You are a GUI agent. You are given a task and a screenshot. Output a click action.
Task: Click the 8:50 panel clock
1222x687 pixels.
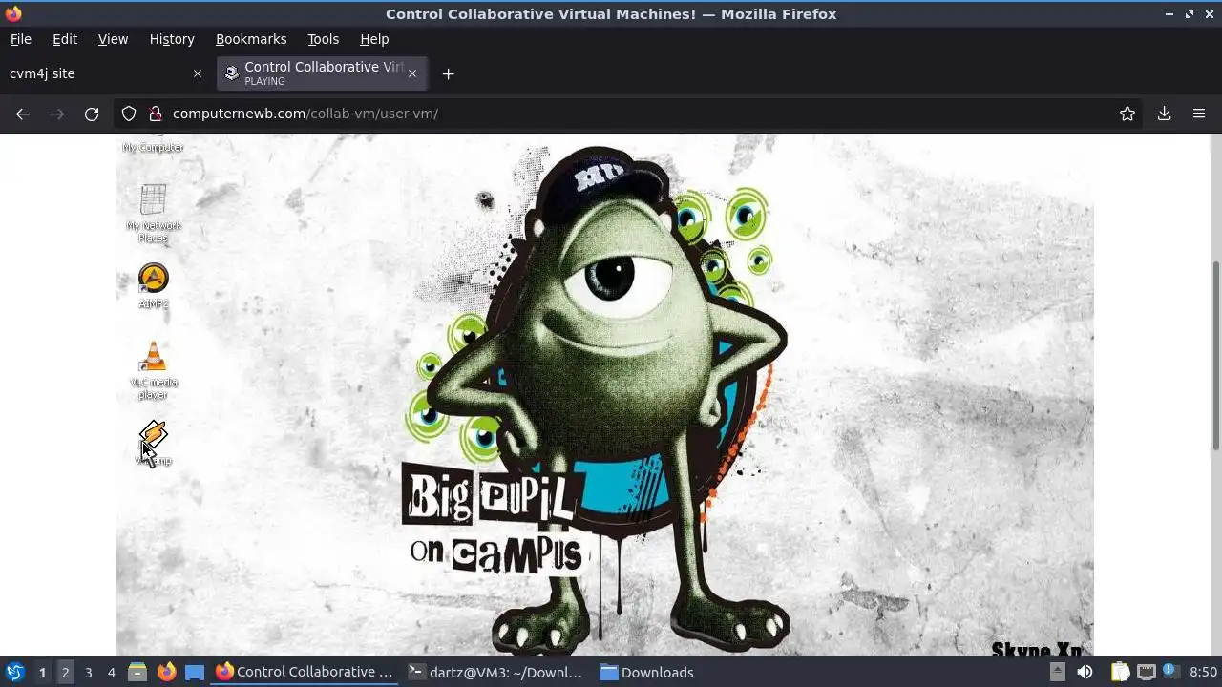click(x=1203, y=672)
